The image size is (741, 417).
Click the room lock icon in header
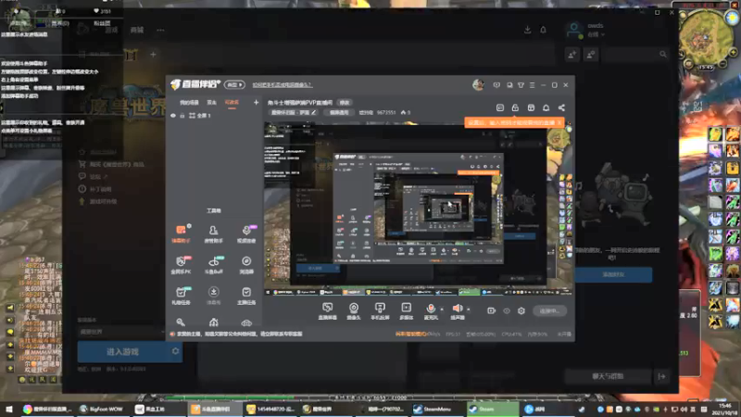point(515,107)
